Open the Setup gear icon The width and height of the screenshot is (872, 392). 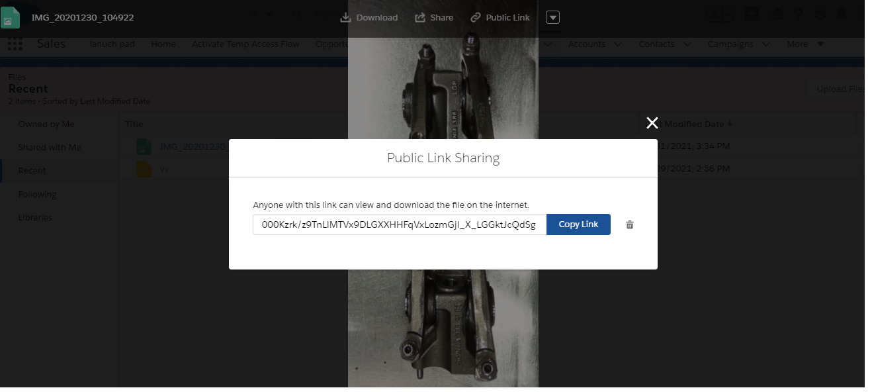[820, 13]
